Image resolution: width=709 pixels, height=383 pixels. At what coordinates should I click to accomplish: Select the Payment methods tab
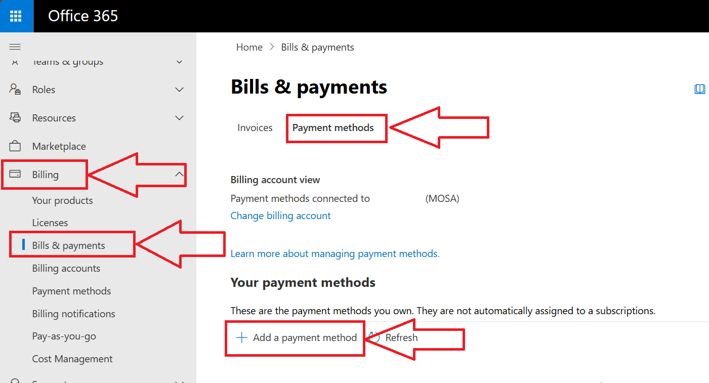(333, 128)
